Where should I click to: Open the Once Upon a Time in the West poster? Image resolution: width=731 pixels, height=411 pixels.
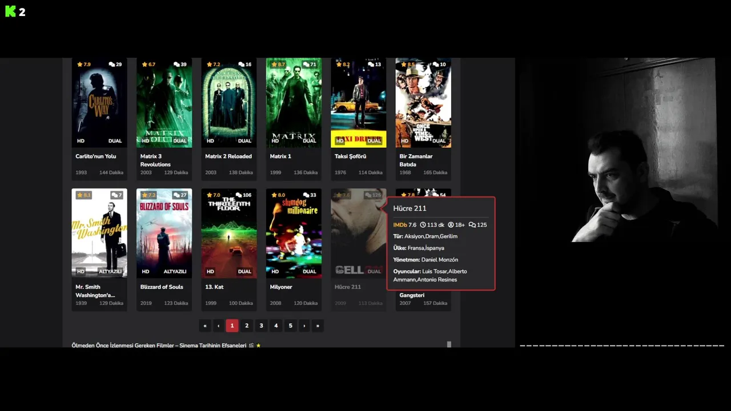(423, 103)
